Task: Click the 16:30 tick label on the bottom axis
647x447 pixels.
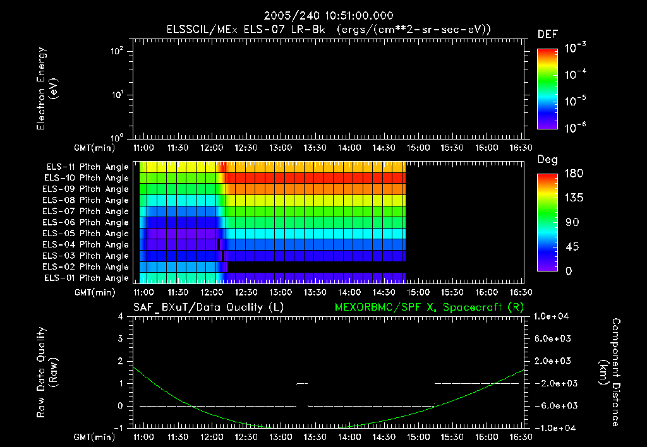Action: (x=521, y=437)
